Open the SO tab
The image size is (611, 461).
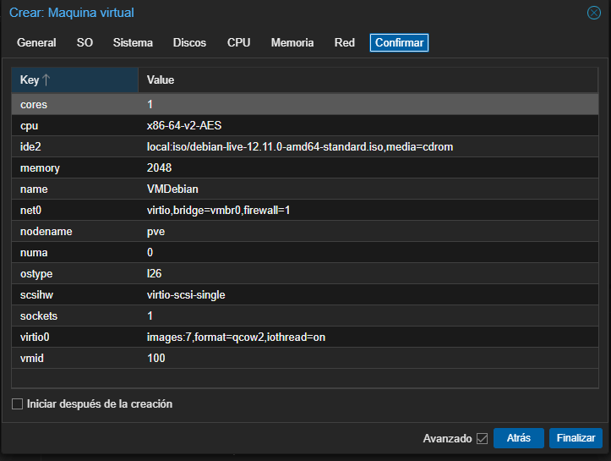pos(85,42)
